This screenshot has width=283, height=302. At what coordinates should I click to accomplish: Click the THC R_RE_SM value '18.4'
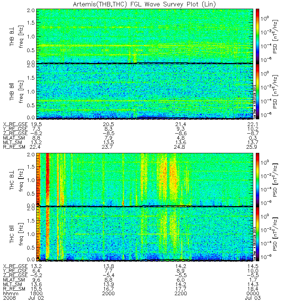[x=253, y=289]
